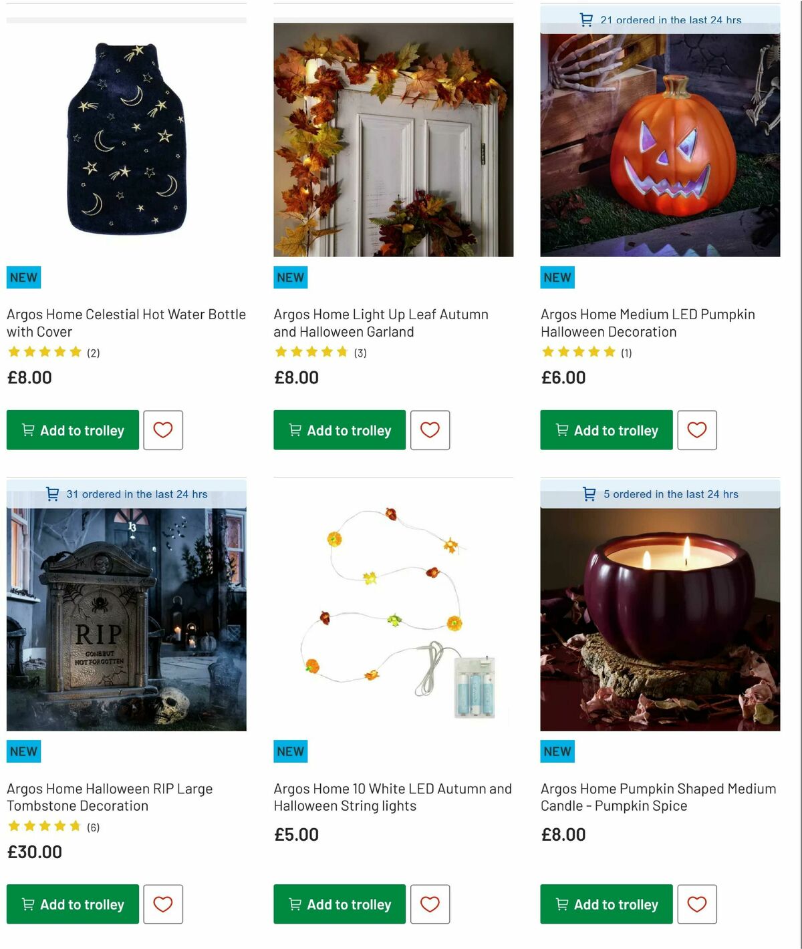Add the Halloween Garland to the trolley
This screenshot has width=802, height=949.
pyautogui.click(x=339, y=430)
